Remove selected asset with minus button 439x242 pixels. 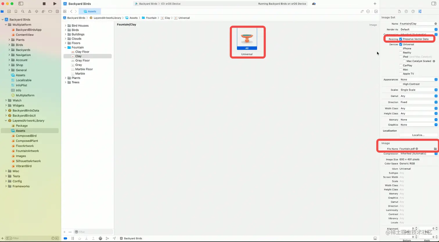70,232
